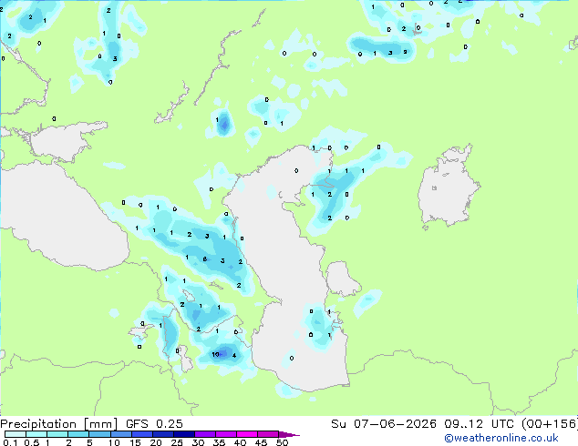Click the '4' precipitation value beside the 10
The height and width of the screenshot is (446, 578).
[234, 356]
